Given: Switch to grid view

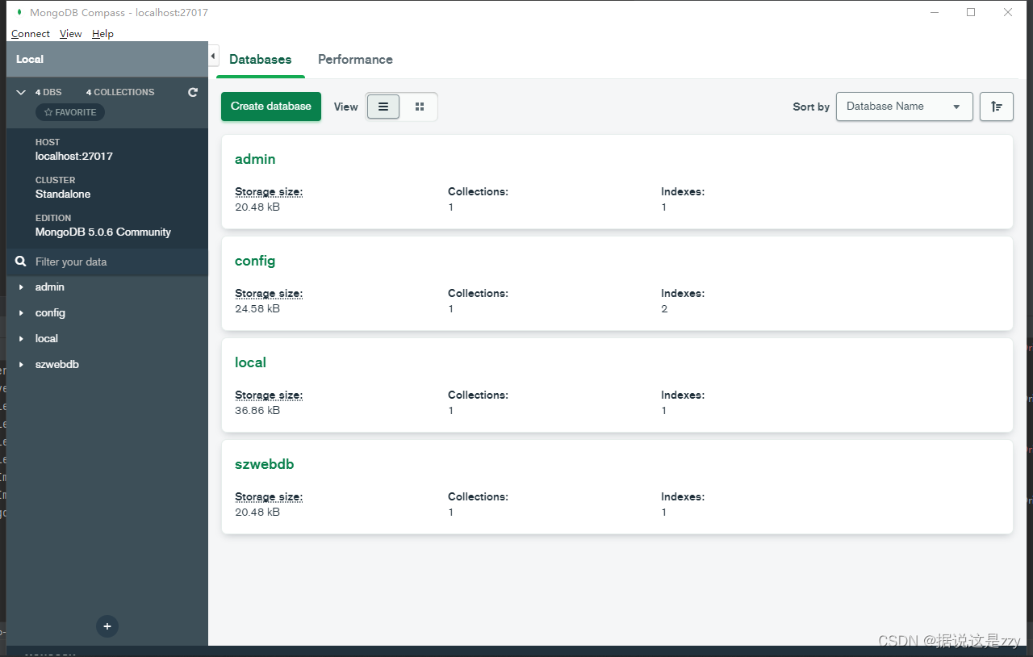Looking at the screenshot, I should click(x=420, y=107).
